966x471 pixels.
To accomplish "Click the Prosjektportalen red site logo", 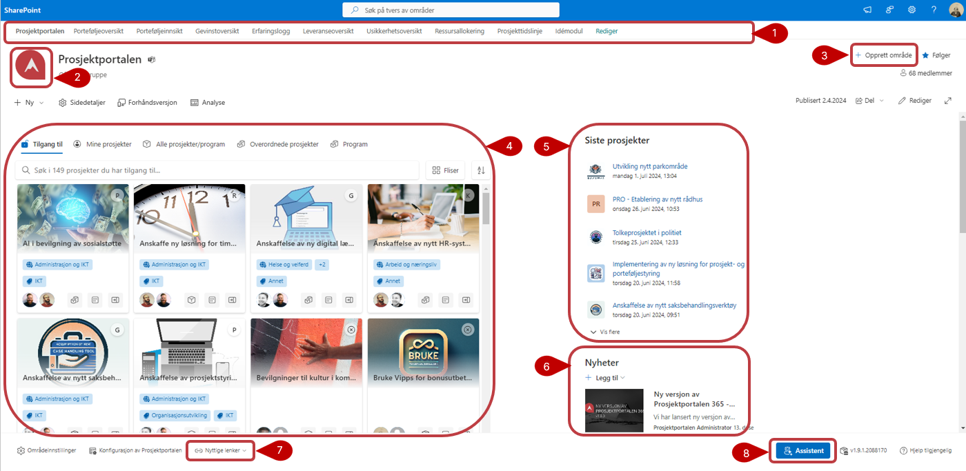I will (x=31, y=68).
